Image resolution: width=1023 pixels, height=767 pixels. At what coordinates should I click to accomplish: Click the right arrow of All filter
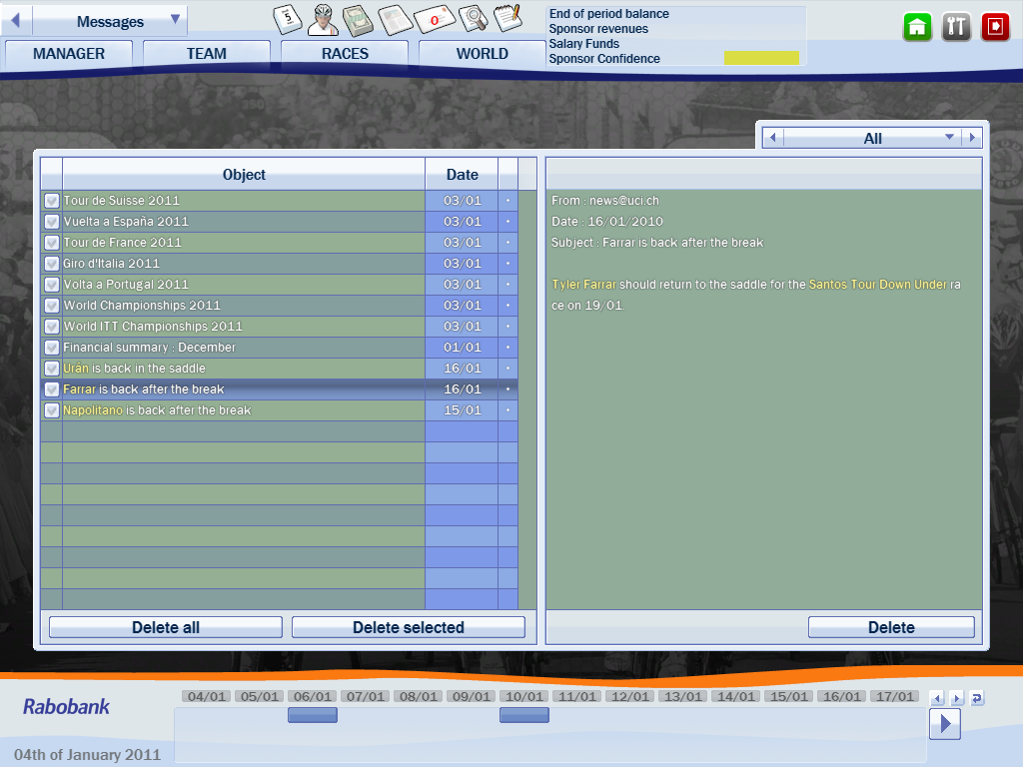coord(973,138)
